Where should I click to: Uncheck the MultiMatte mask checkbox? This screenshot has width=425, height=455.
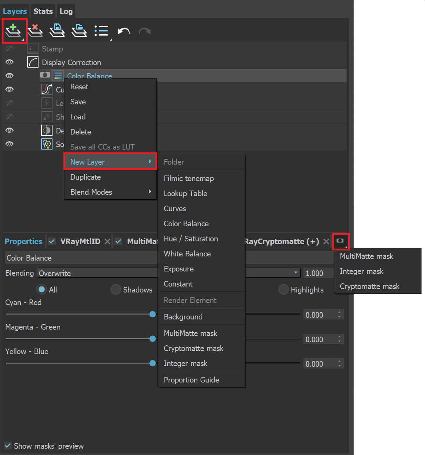[118, 241]
